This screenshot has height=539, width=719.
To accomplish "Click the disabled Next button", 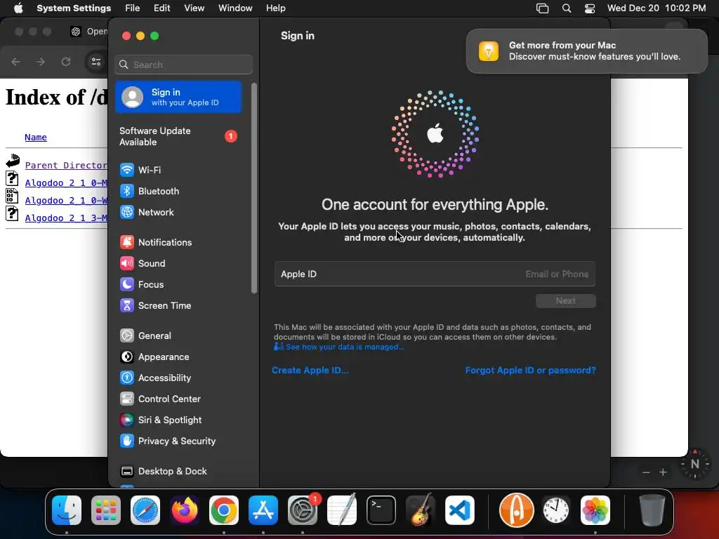I will point(565,300).
